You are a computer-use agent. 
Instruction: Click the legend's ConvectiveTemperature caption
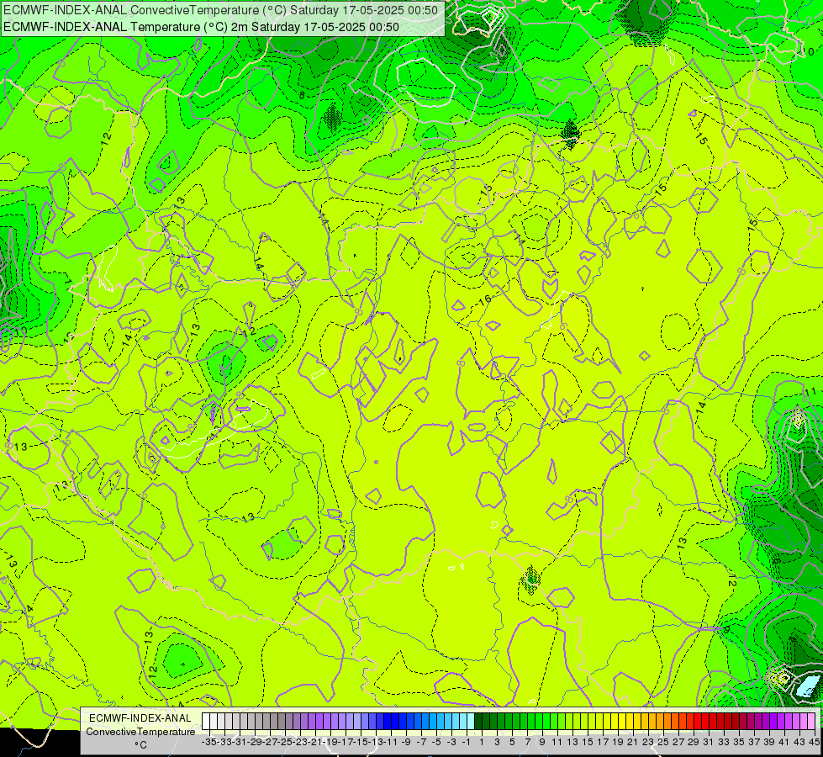(x=140, y=732)
